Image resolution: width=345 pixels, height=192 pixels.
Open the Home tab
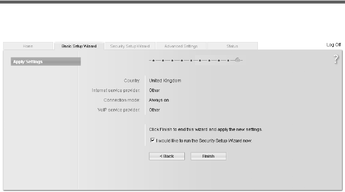28,46
